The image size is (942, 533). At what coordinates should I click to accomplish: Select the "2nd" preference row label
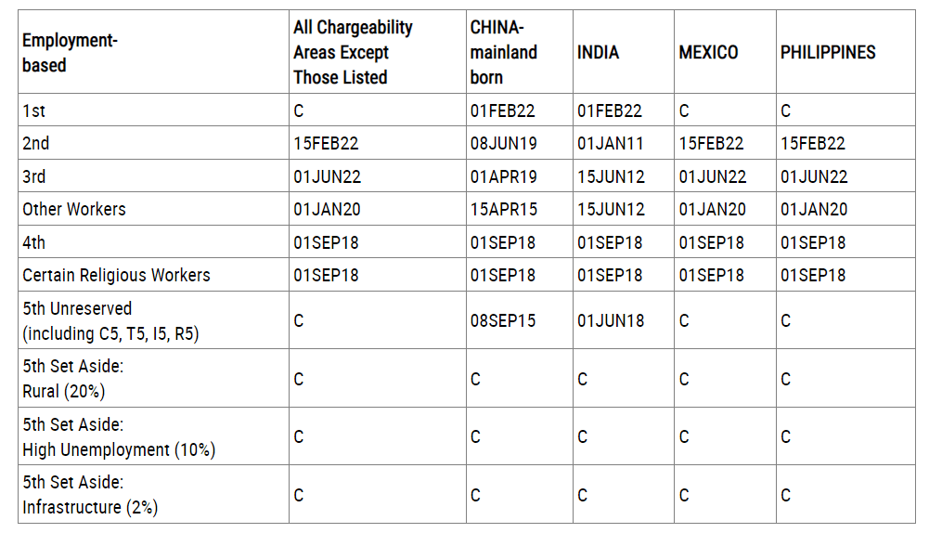36,144
